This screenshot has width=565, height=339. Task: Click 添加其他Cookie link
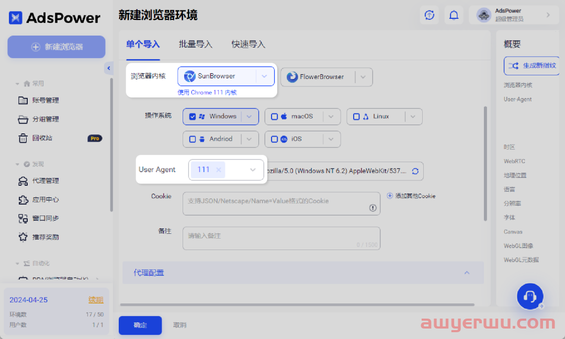(415, 196)
